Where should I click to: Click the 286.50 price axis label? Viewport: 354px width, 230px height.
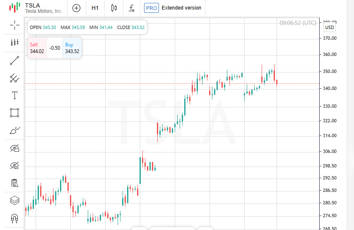point(330,190)
